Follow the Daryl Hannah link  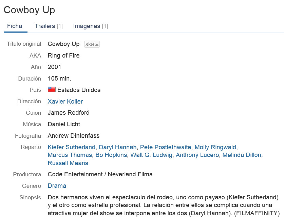(117, 147)
